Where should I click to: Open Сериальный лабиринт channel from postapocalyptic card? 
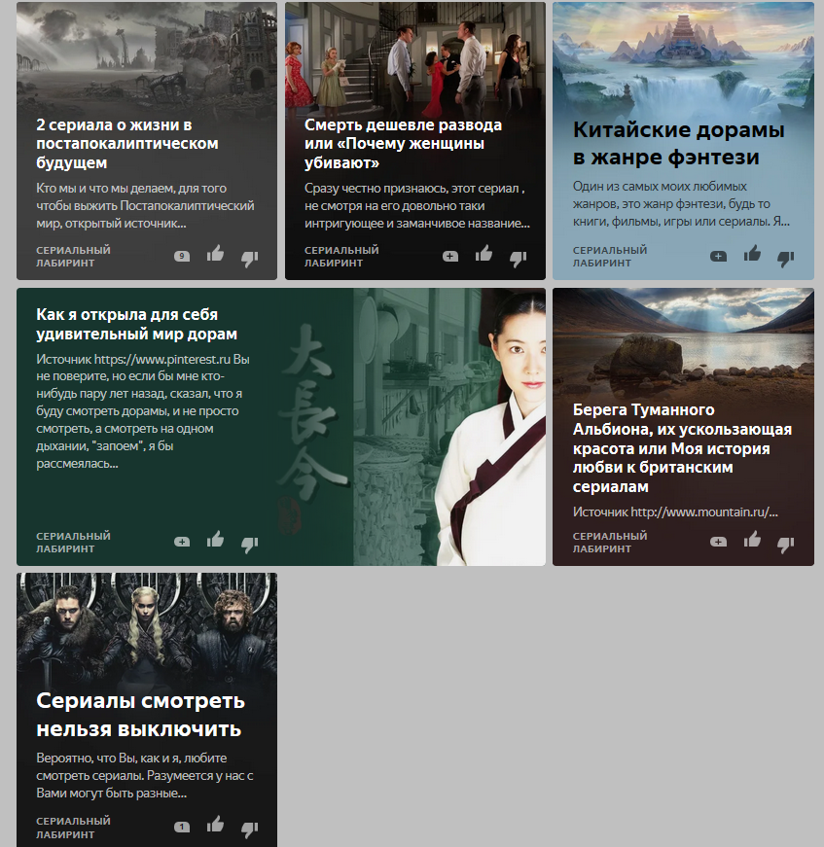click(x=73, y=257)
